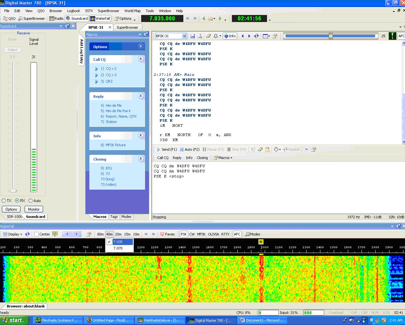The height and width of the screenshot is (325, 405).
Task: Enable the Center checkbox
Action: [x=36, y=234]
